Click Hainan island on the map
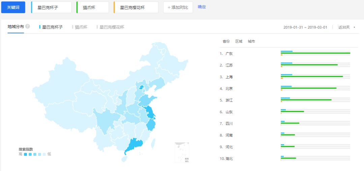This screenshot has width=364, height=171. 125,159
